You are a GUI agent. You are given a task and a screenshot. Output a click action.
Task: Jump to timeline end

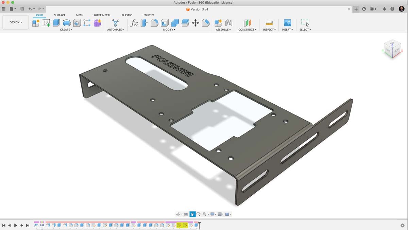pos(28,225)
